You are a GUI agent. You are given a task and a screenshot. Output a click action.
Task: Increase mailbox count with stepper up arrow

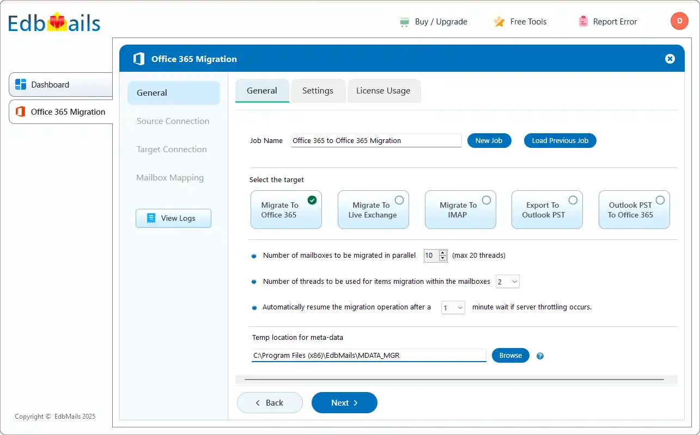(442, 253)
